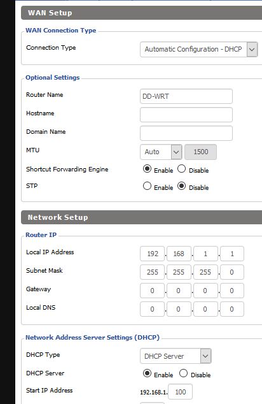The image size is (262, 404).
Task: Click the Local DNS label
Action: pyautogui.click(x=41, y=307)
